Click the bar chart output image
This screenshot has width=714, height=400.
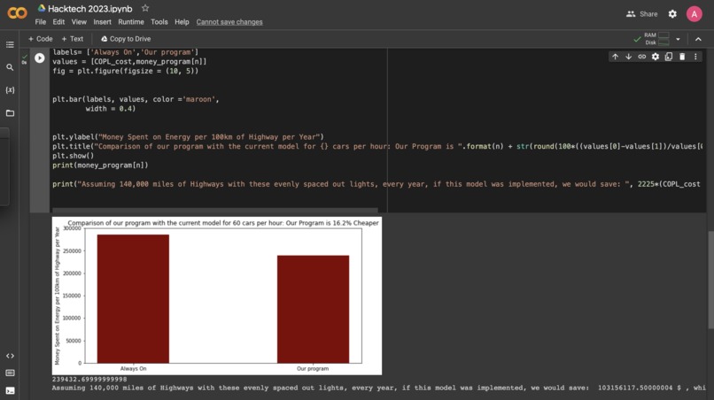[x=217, y=296]
